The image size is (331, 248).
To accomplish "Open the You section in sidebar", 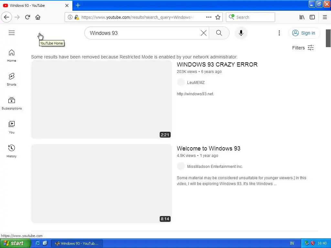I will pyautogui.click(x=12, y=127).
